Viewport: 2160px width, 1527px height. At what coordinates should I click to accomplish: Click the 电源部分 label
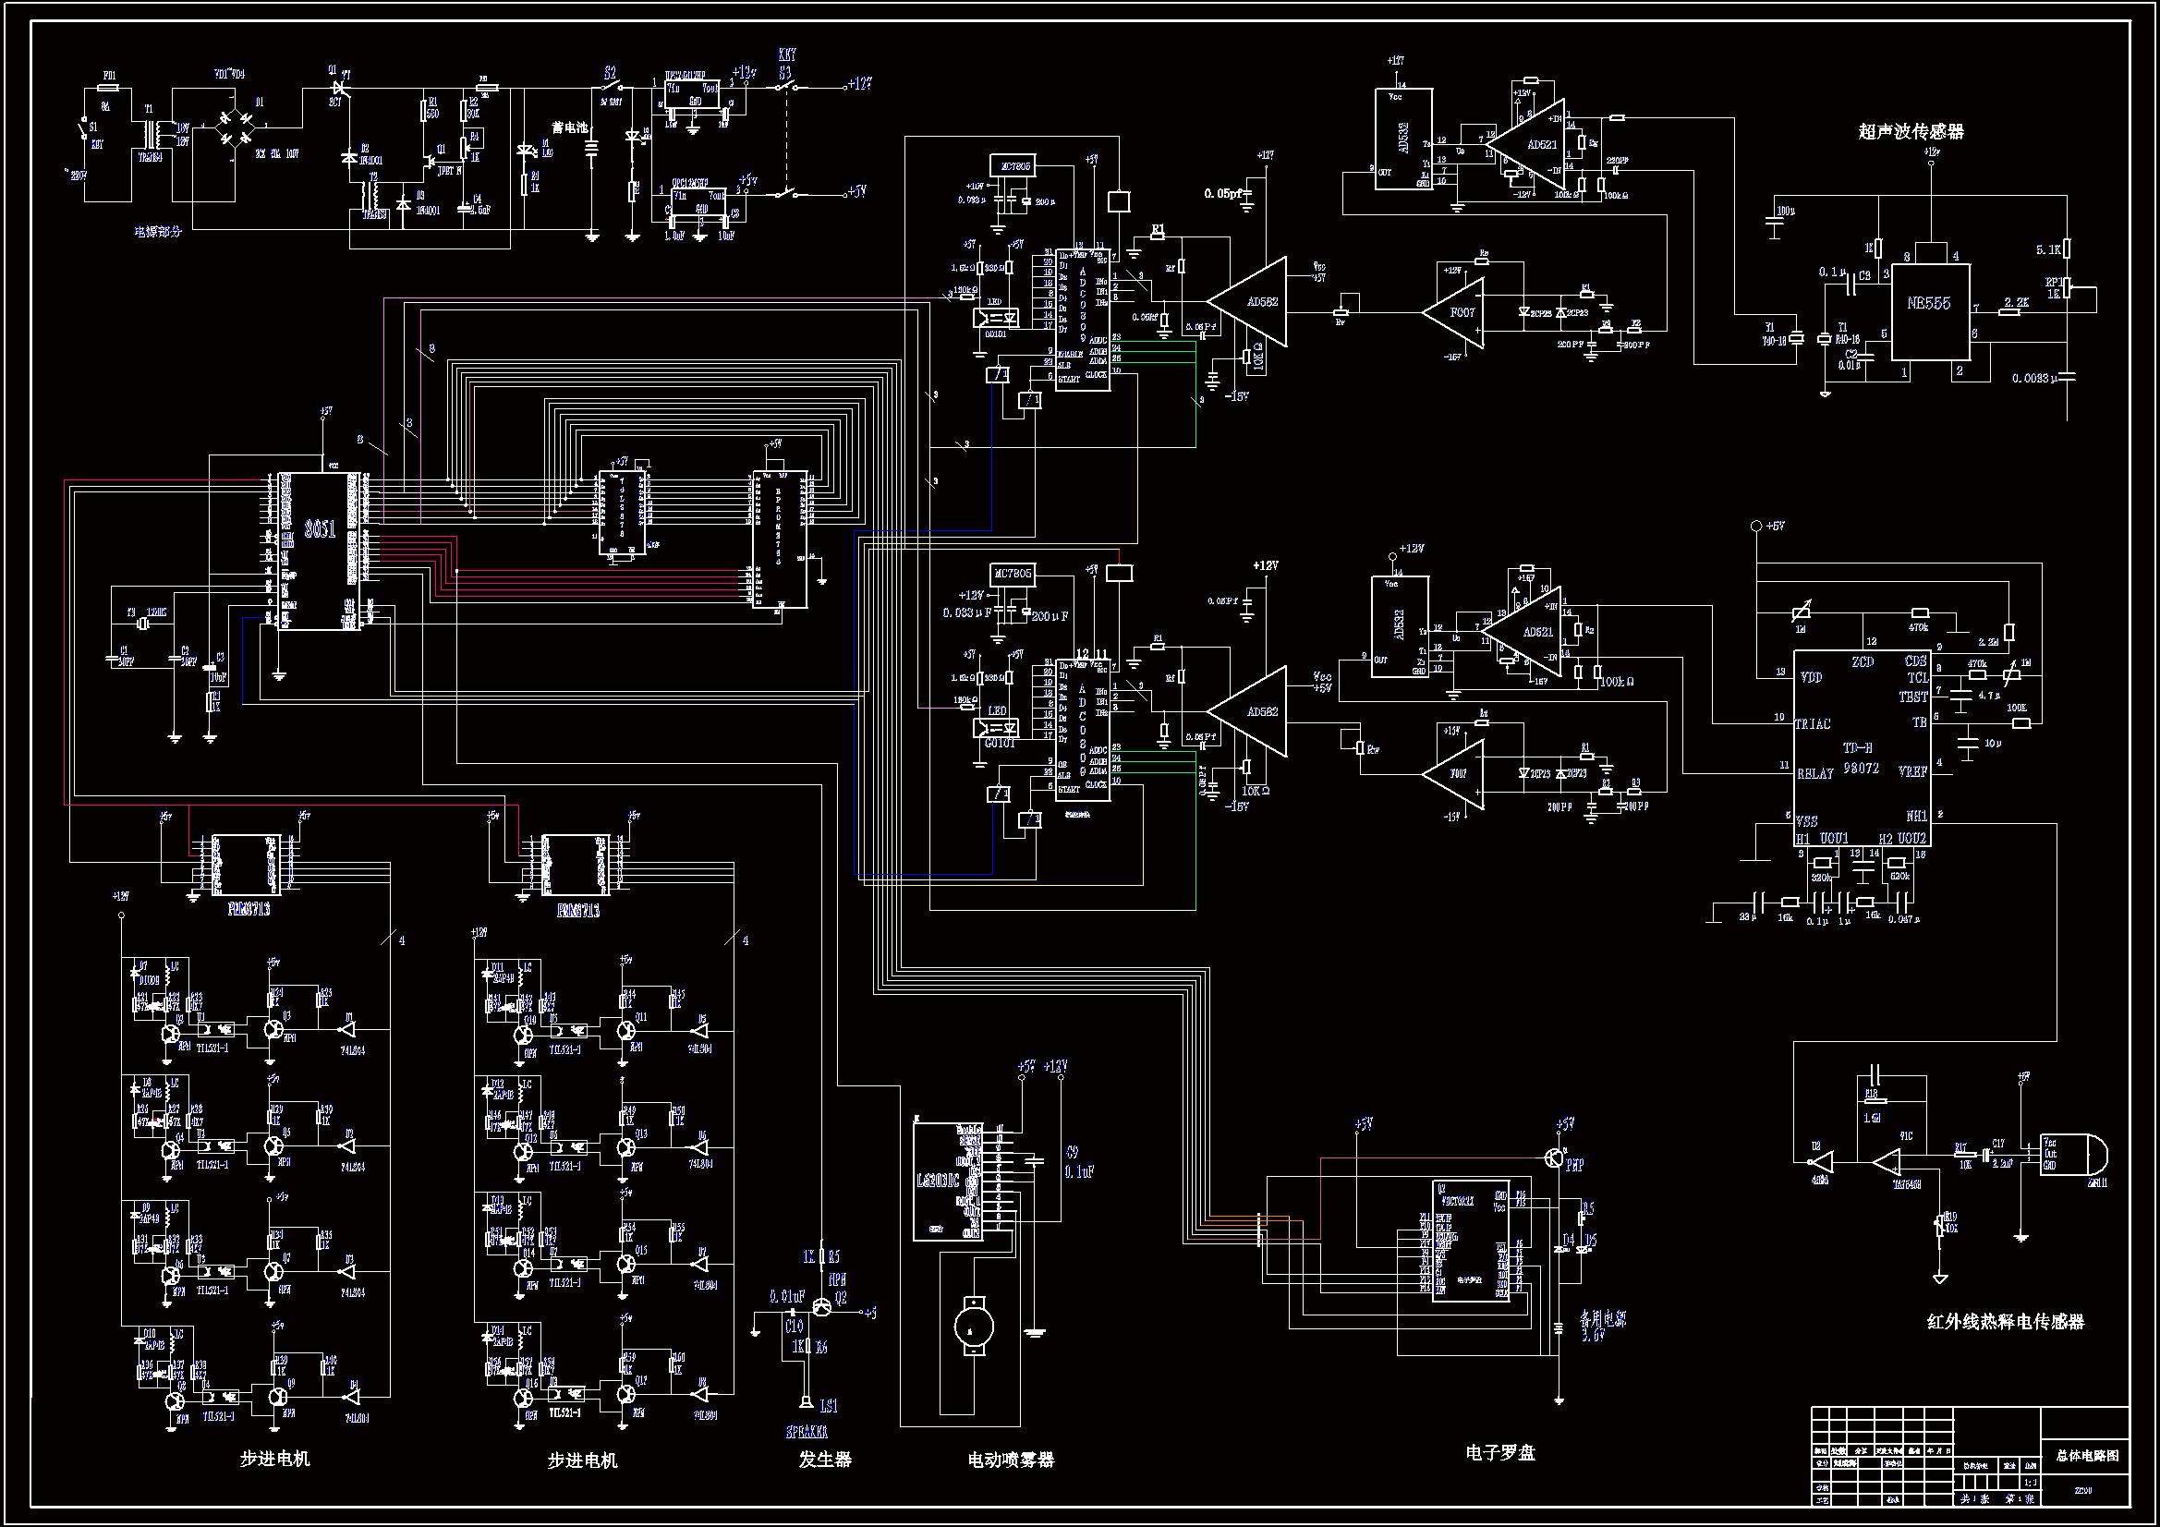click(157, 232)
